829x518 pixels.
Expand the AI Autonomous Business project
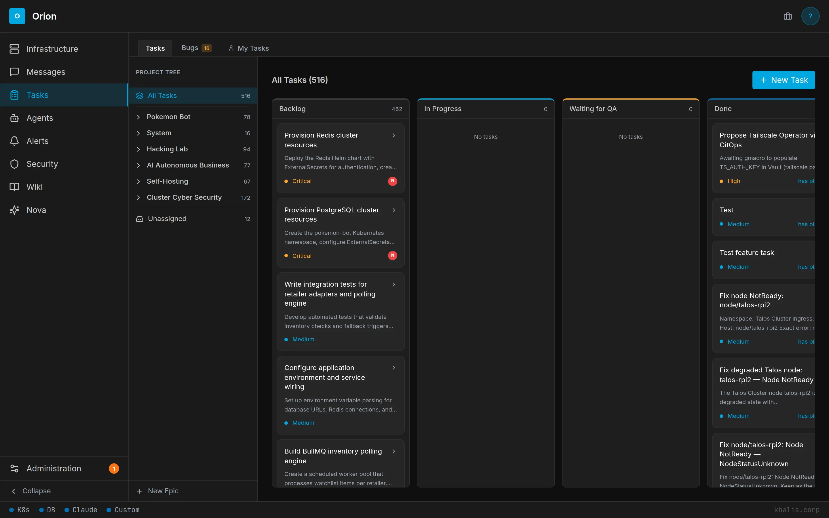138,165
